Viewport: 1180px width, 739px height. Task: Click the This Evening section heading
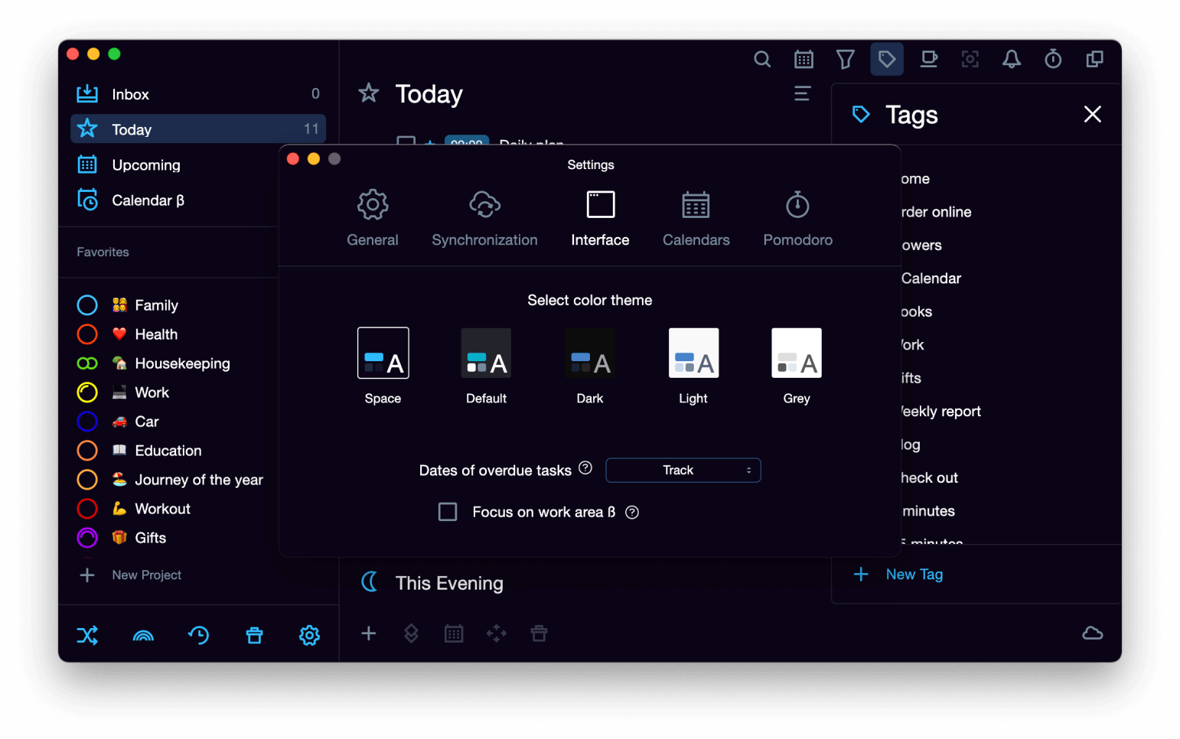pyautogui.click(x=449, y=583)
